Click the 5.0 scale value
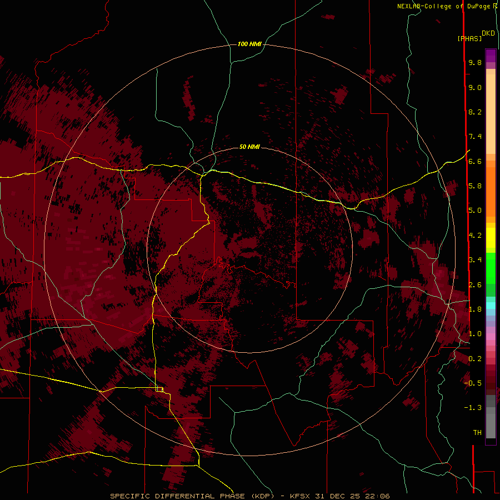This screenshot has width=500, height=500. (475, 211)
